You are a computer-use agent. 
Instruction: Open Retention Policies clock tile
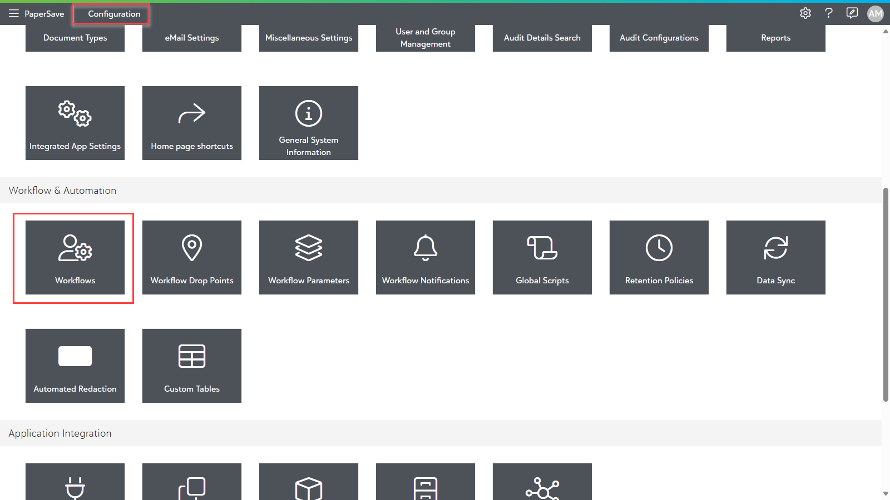pos(659,257)
